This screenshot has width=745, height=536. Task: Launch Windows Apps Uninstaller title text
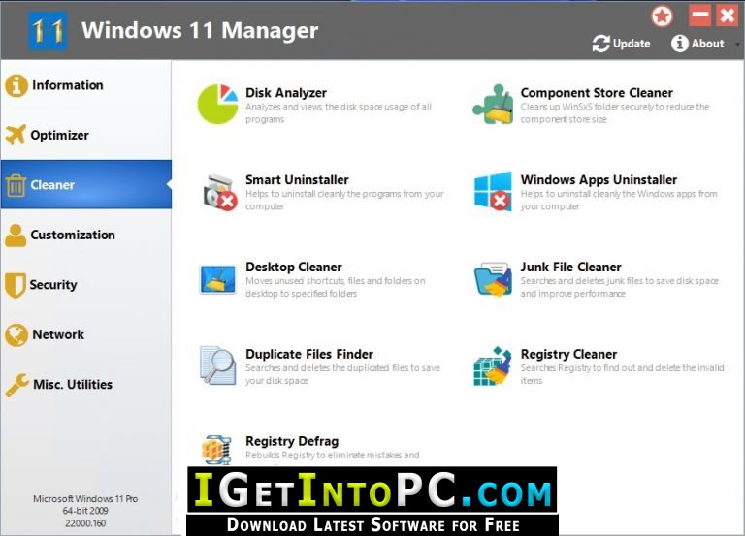[599, 179]
